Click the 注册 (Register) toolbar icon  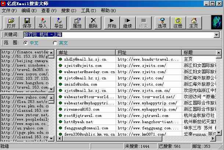[x=178, y=23]
